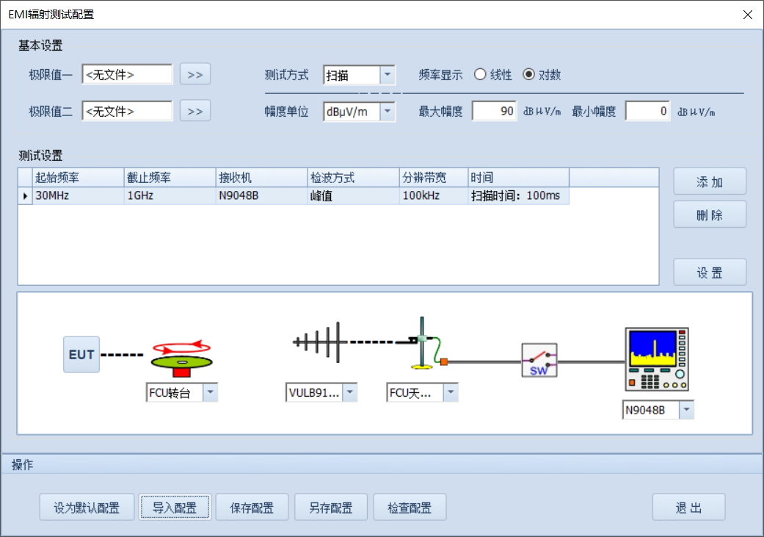764x537 pixels.
Task: Open the 幅度单位 dBμV/m dropdown
Action: [388, 112]
